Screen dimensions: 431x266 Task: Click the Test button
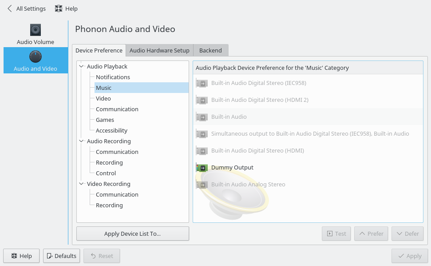coord(336,234)
